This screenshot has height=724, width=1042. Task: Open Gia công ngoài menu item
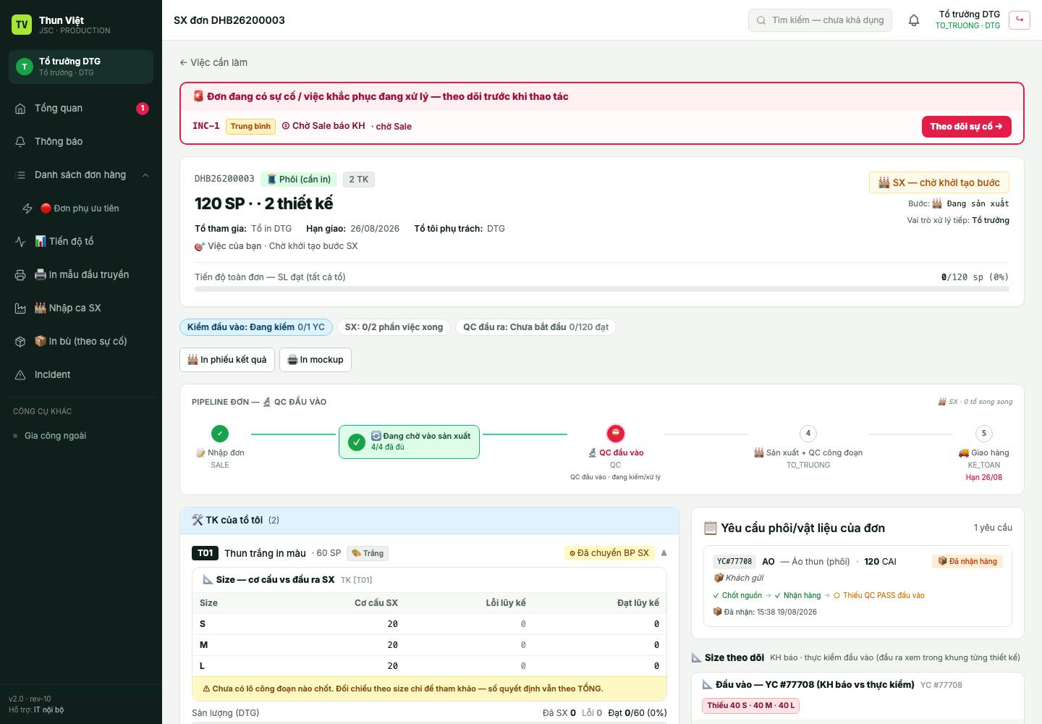coord(81,436)
